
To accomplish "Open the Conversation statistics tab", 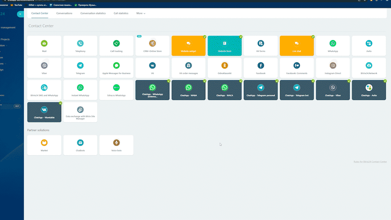I will coord(93,13).
